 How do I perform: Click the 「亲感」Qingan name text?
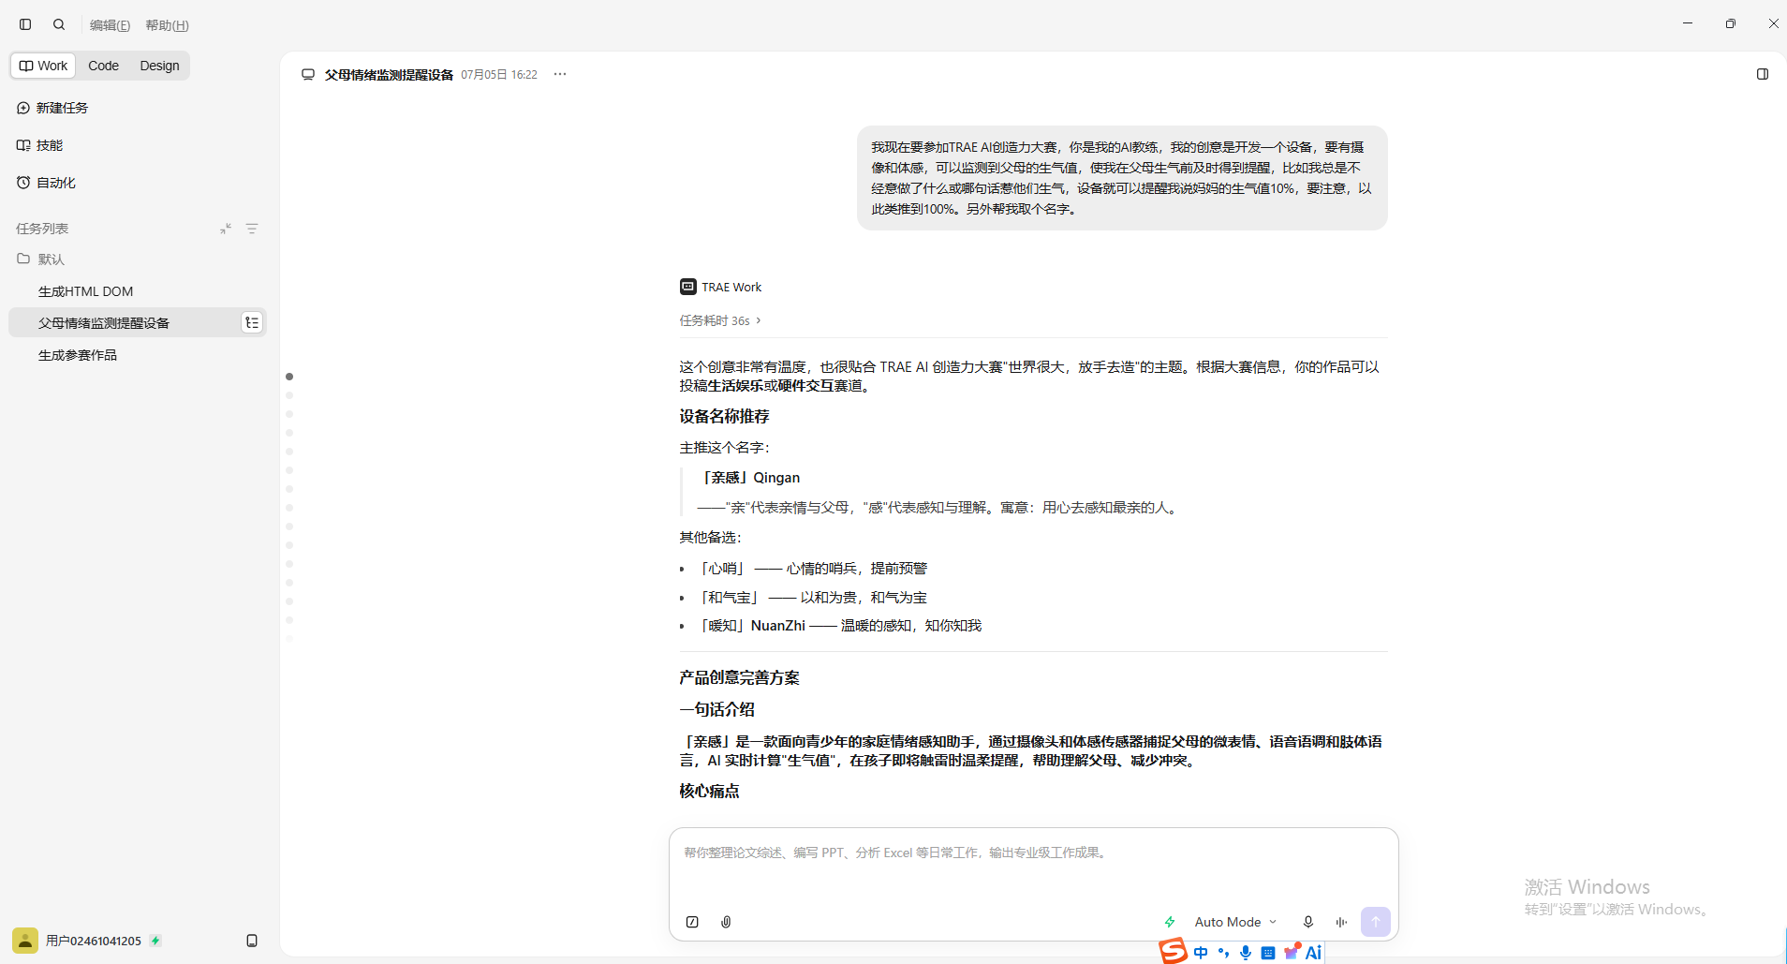coord(749,478)
